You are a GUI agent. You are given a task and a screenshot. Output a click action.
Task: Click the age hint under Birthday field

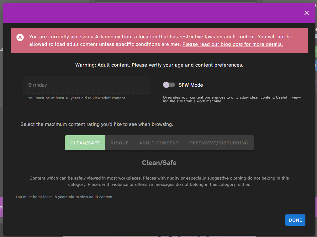[x=77, y=98]
